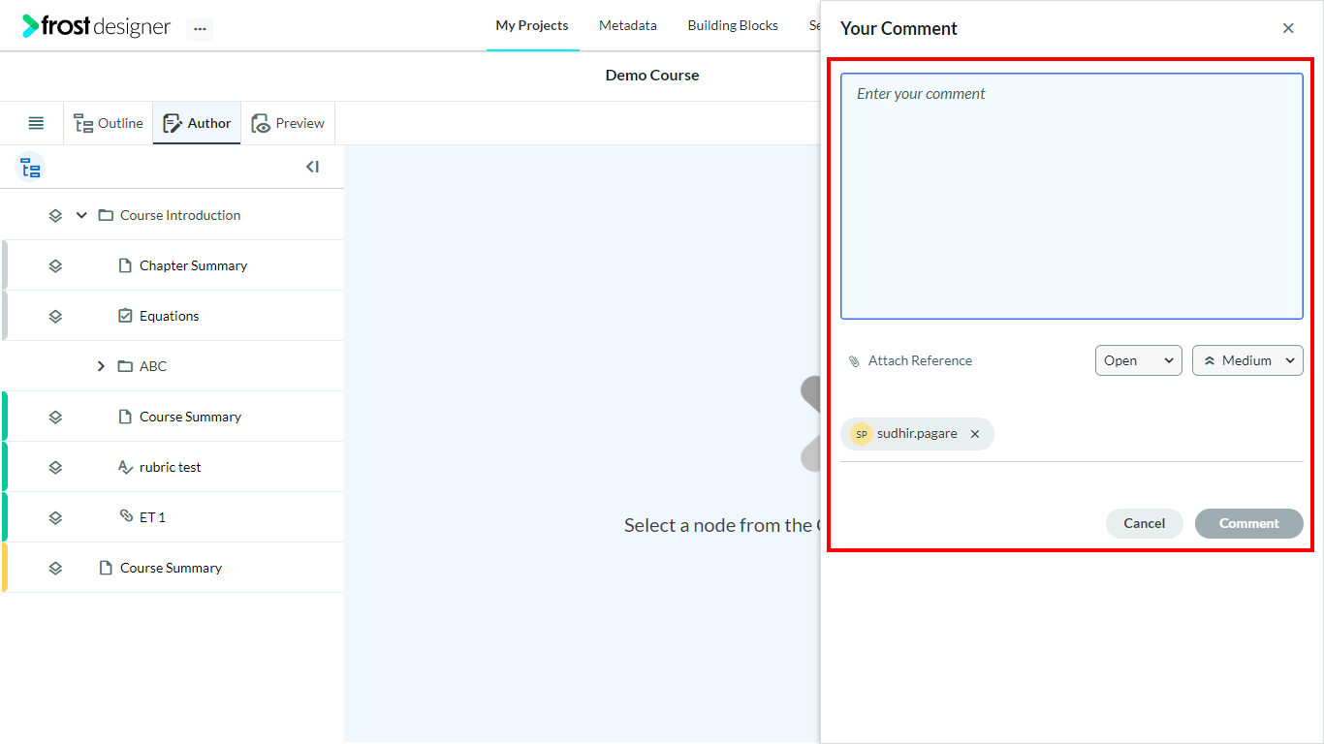Select the ET 1 node
The height and width of the screenshot is (744, 1324).
(x=152, y=517)
